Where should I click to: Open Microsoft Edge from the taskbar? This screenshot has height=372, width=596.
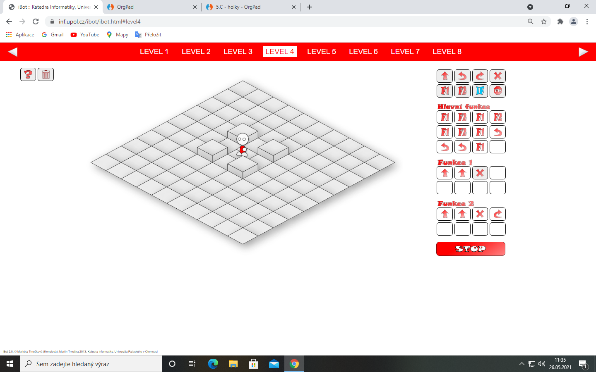[x=213, y=364]
